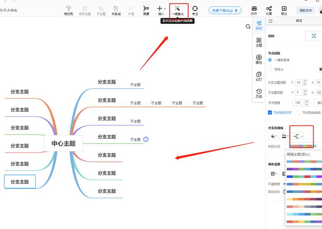Screen dimensions: 322x229
Task: Increase 分支主题间距 Y with up arrow
Action: [305, 81]
